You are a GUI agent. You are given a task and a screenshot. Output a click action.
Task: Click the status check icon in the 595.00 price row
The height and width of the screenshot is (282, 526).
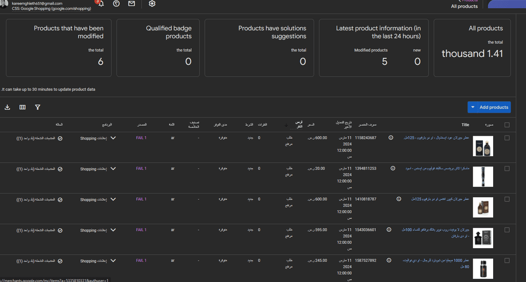60,230
